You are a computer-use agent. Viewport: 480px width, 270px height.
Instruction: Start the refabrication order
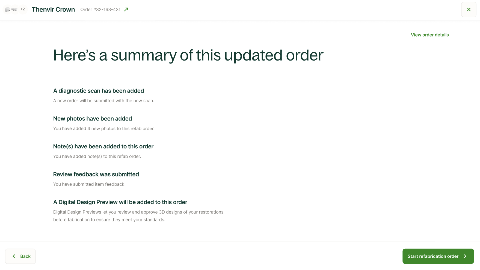pyautogui.click(x=438, y=256)
